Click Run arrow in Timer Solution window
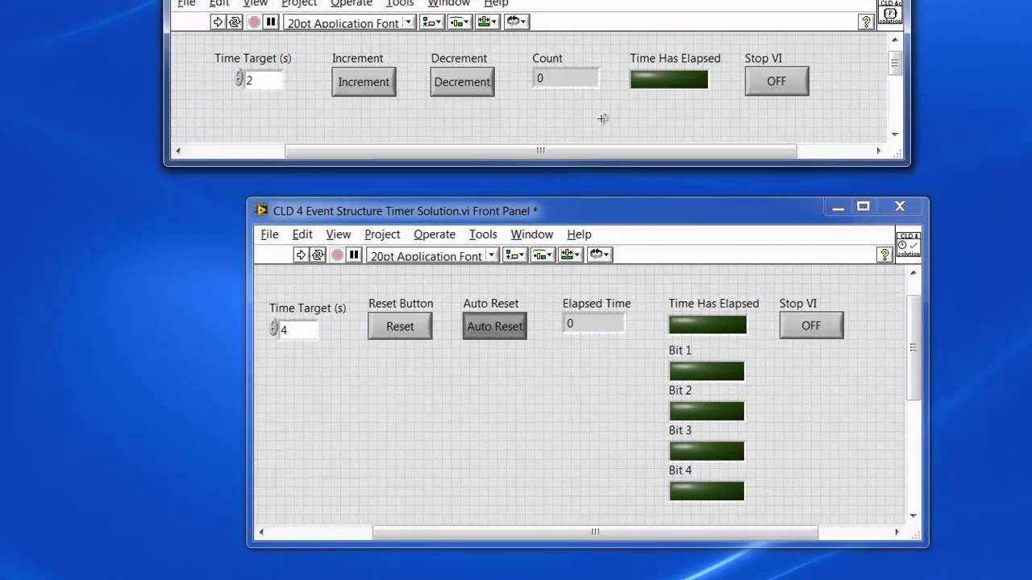Image resolution: width=1032 pixels, height=580 pixels. (x=301, y=255)
